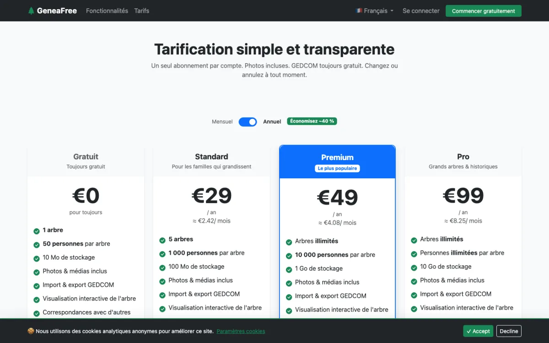549x343 pixels.
Task: Click '≈ €2.42/ mois' text
Action: [x=211, y=221]
